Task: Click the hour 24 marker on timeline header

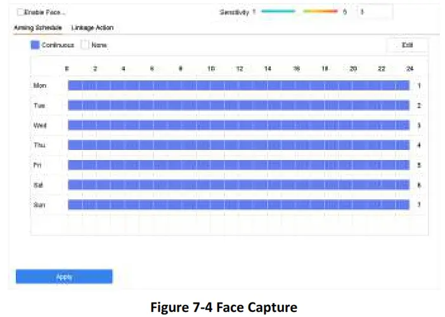Action: (x=410, y=68)
